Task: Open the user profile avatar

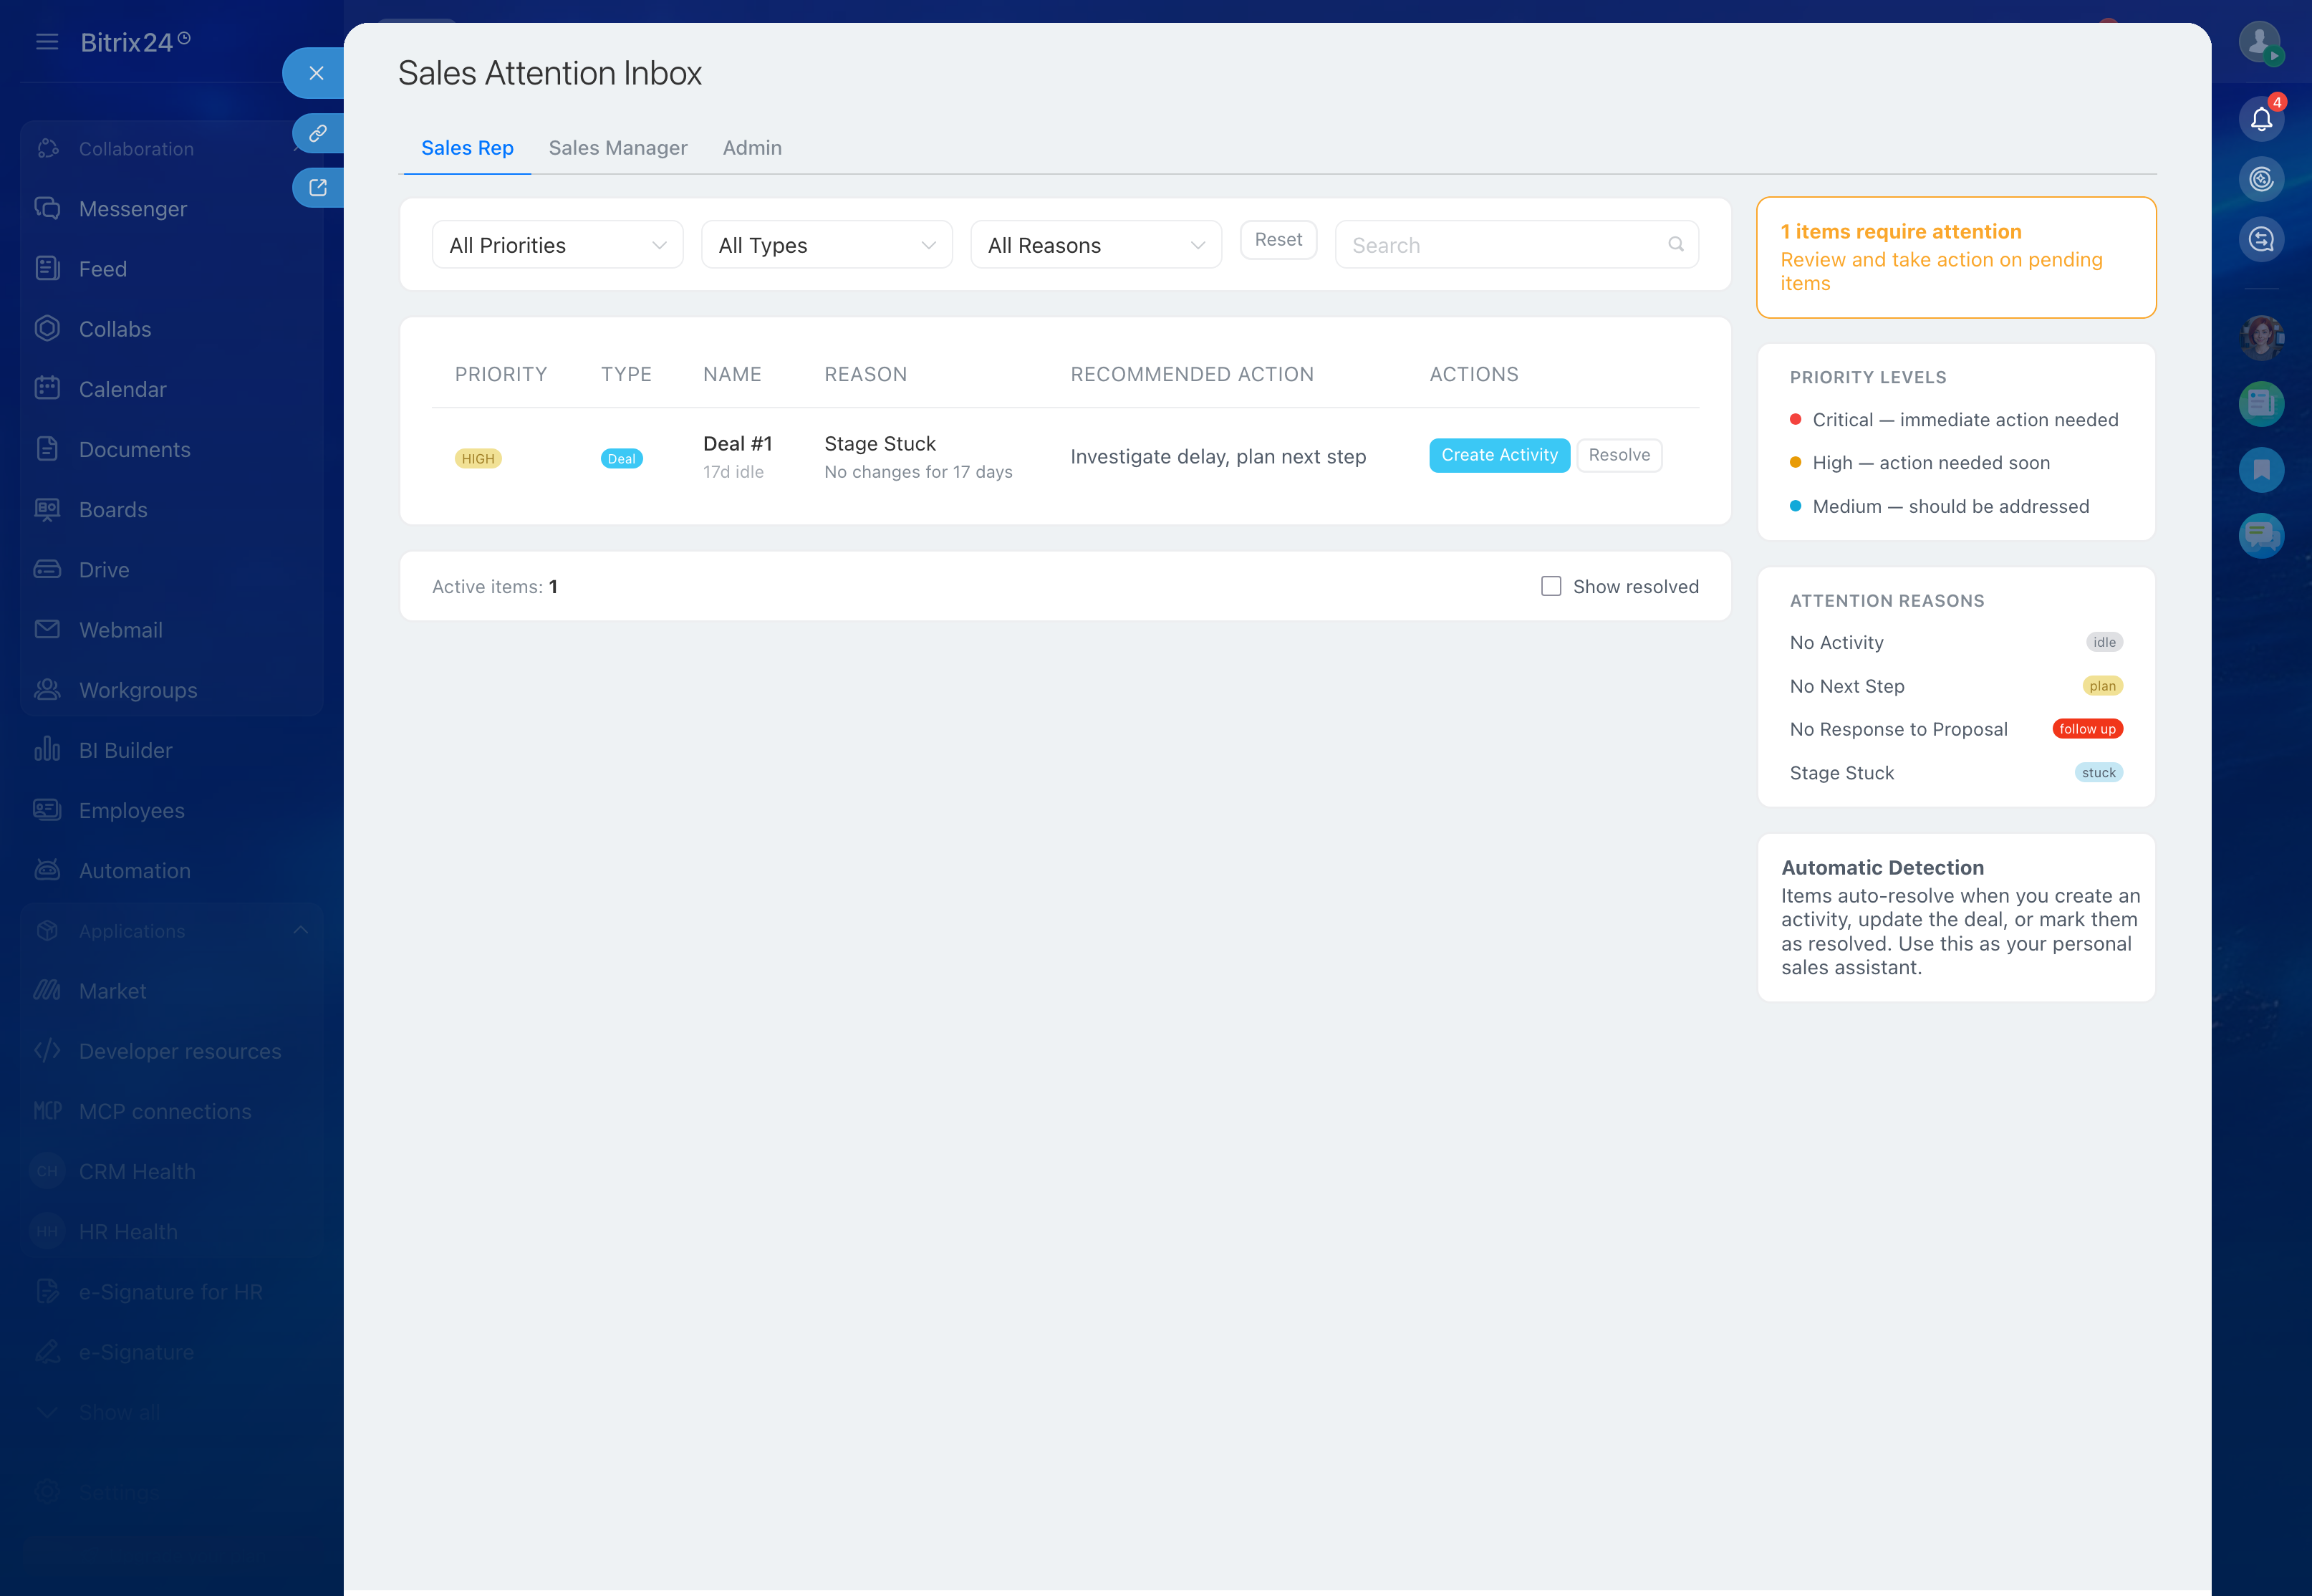Action: 2259,42
